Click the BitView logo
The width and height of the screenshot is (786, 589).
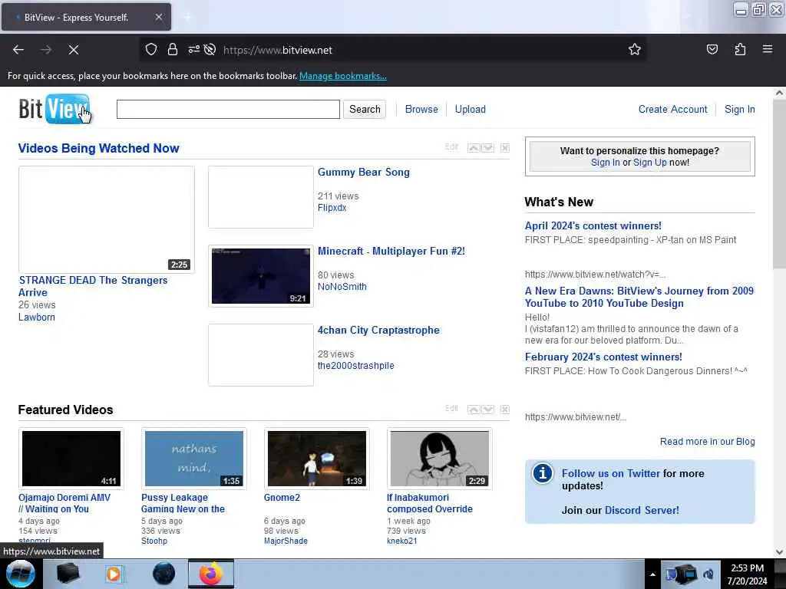point(54,109)
